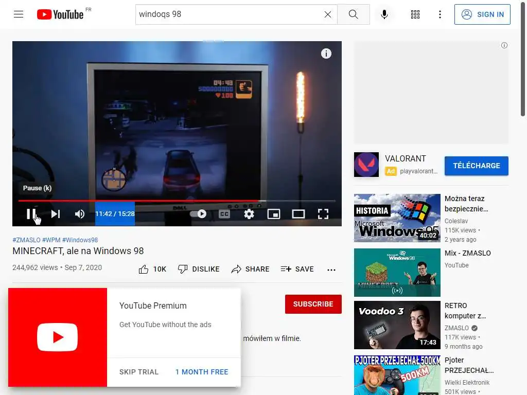Screen dimensions: 527x395
Task: Click the Mix - ZMASLO title
Action: pyautogui.click(x=467, y=253)
